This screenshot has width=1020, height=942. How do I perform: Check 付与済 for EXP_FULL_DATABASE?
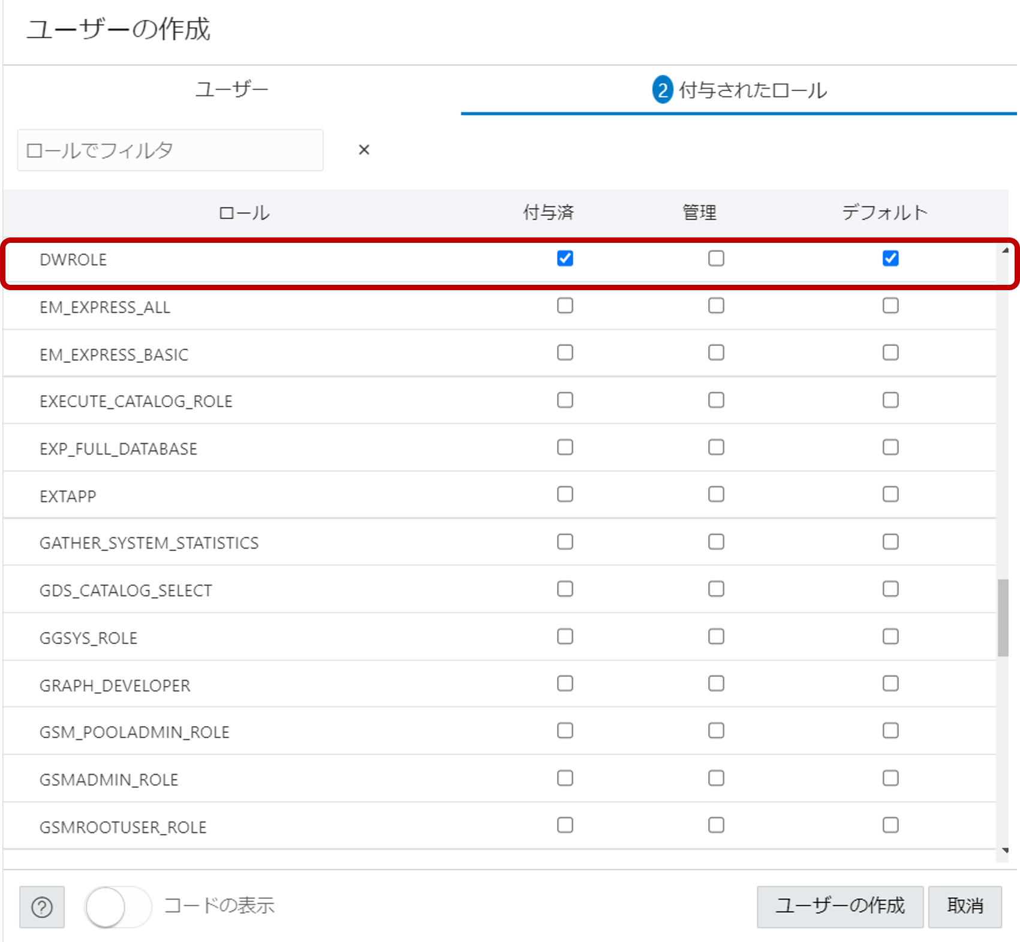pos(564,447)
